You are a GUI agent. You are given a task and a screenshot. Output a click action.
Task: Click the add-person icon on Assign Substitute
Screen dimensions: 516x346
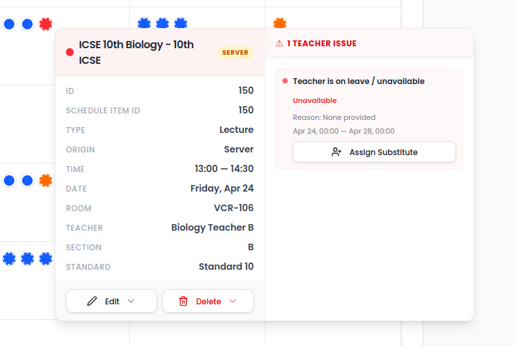click(337, 152)
